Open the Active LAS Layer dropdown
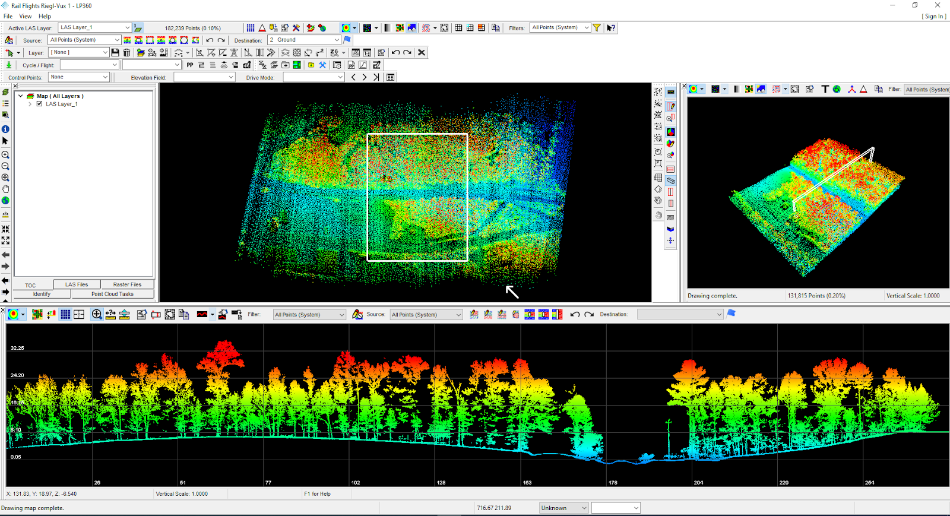The width and height of the screenshot is (950, 516). pyautogui.click(x=127, y=28)
